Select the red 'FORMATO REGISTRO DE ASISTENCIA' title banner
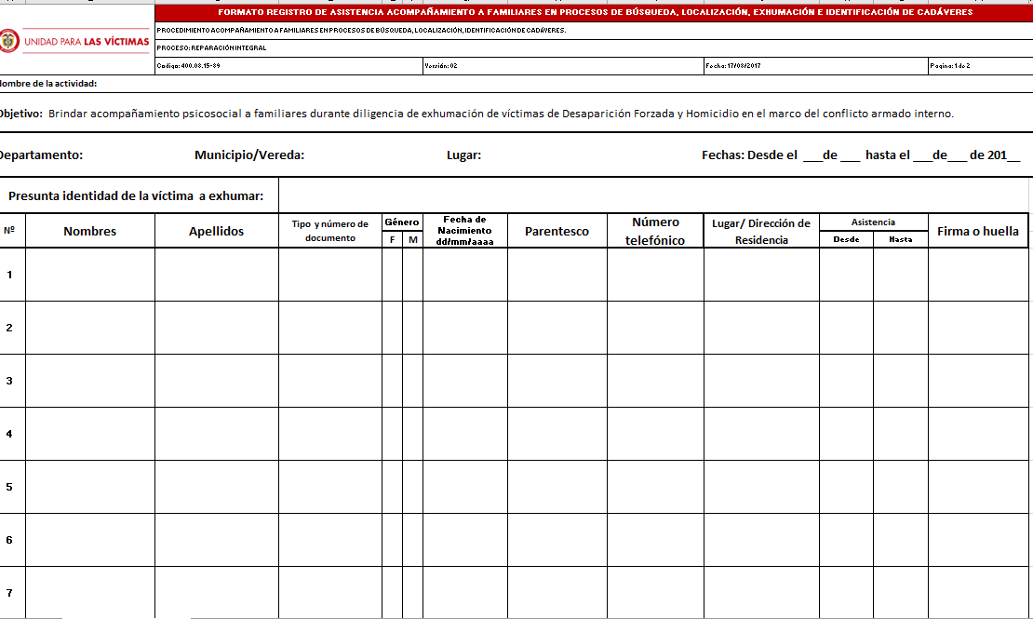Image resolution: width=1033 pixels, height=619 pixels. pyautogui.click(x=594, y=12)
